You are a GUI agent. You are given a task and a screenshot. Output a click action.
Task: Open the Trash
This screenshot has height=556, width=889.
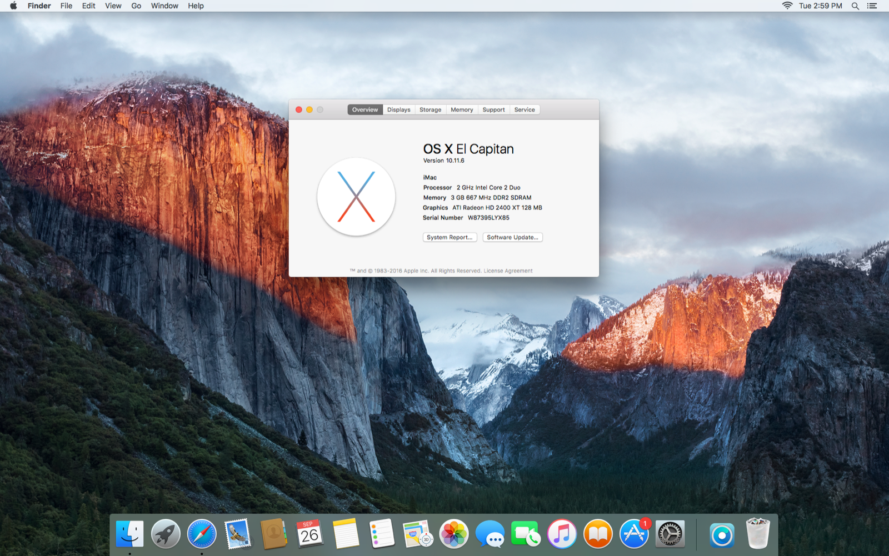(758, 533)
